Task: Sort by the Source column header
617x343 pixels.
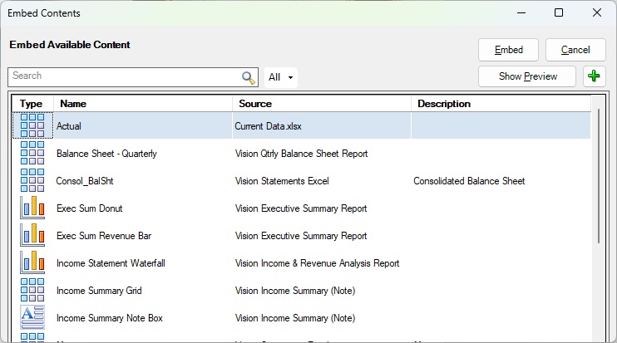Action: point(321,104)
